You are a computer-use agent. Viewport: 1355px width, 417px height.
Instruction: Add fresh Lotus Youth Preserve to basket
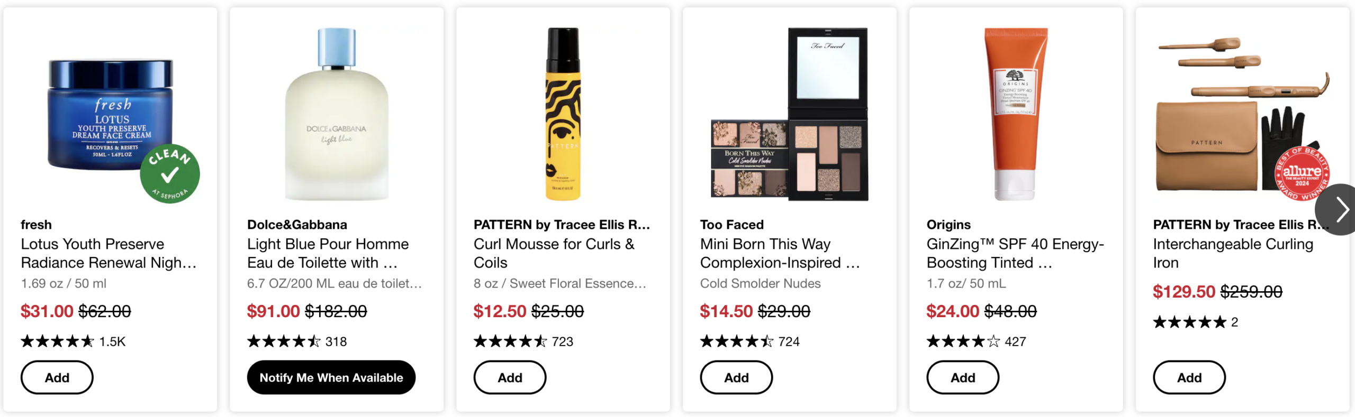click(57, 377)
